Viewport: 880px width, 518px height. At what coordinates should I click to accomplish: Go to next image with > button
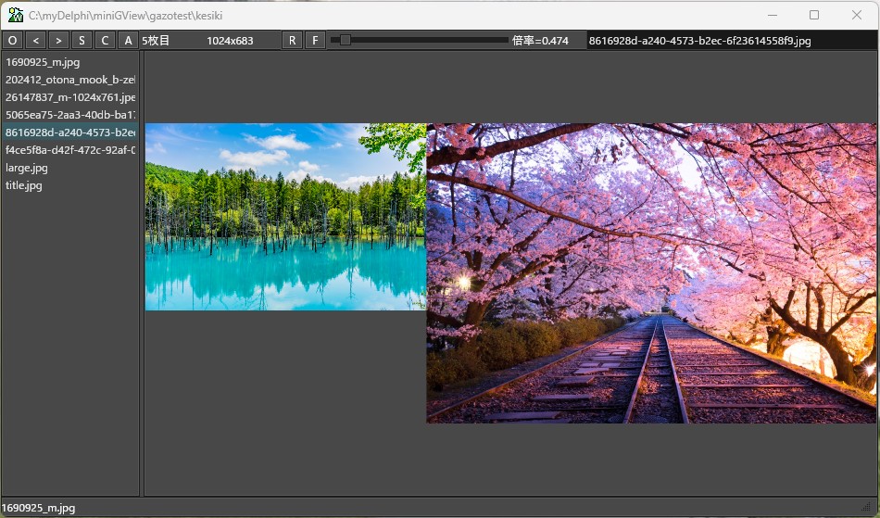(58, 41)
